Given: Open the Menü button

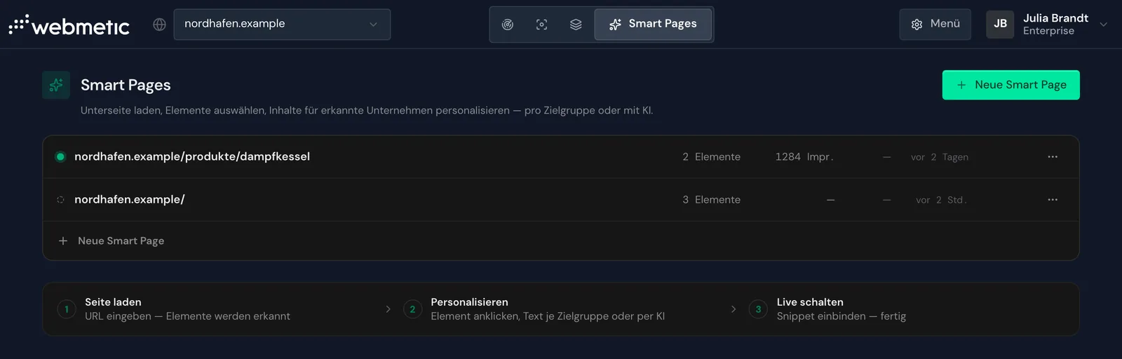Looking at the screenshot, I should coord(935,25).
